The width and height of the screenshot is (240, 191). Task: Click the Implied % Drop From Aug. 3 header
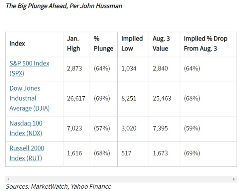pos(205,44)
